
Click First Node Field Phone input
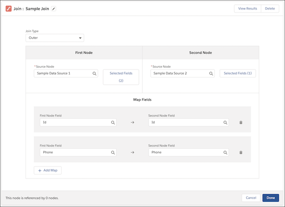coord(78,152)
